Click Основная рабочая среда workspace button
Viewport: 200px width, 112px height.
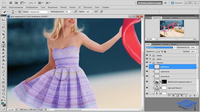click(150, 3)
